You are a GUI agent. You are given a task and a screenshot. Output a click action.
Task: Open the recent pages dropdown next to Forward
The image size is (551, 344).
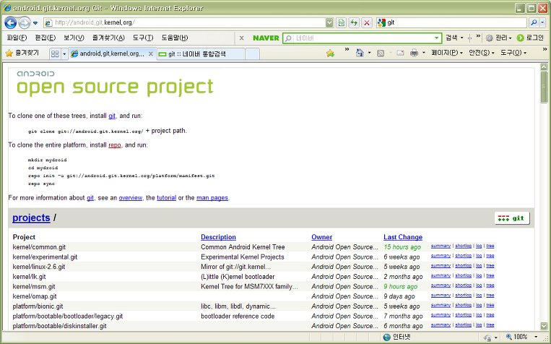[35, 23]
